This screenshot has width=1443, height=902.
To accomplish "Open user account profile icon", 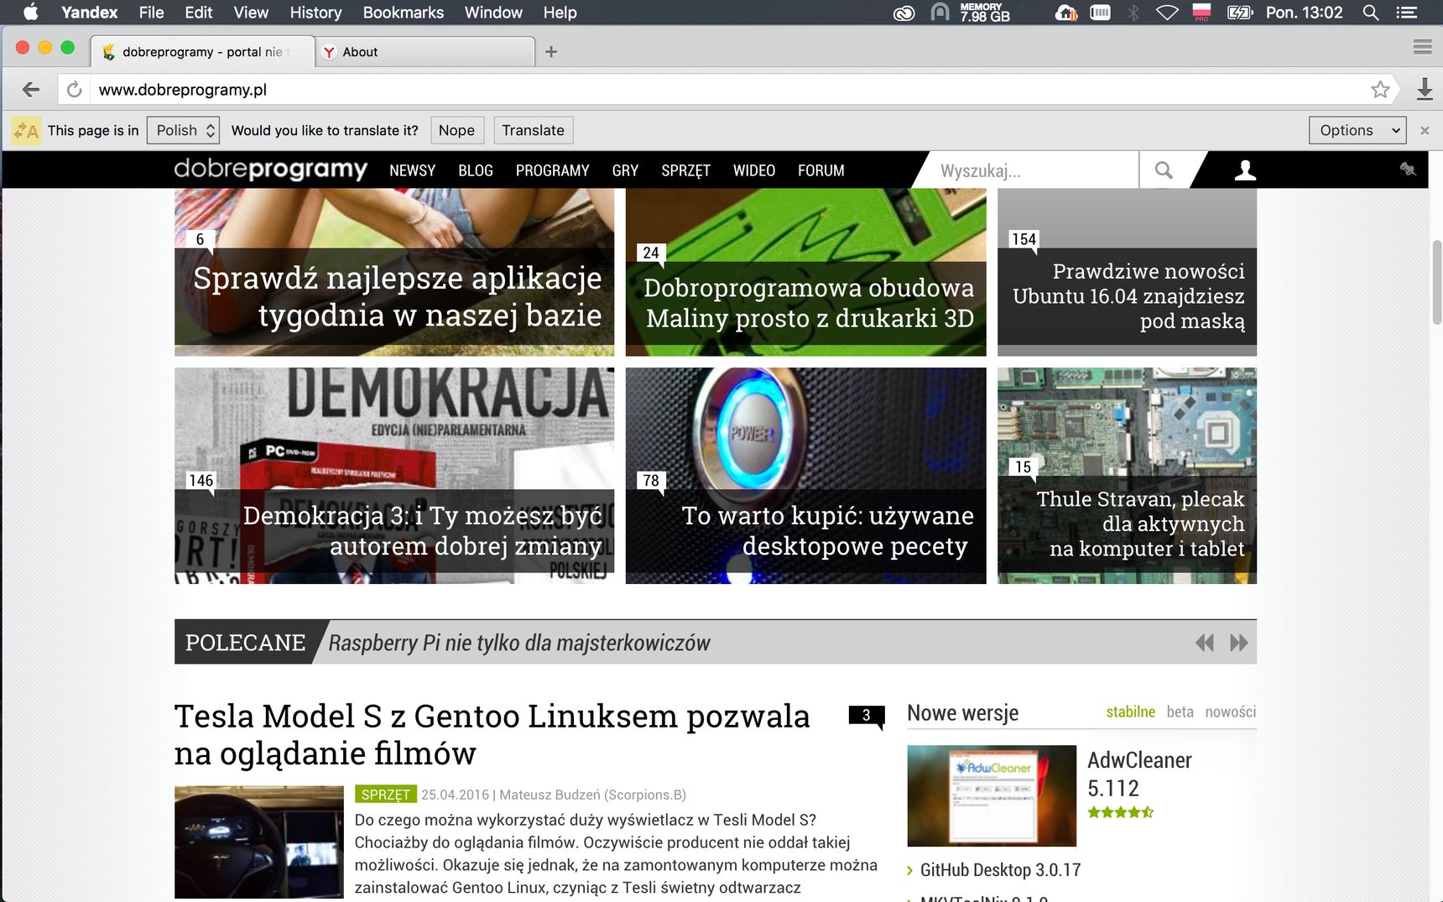I will (x=1246, y=170).
